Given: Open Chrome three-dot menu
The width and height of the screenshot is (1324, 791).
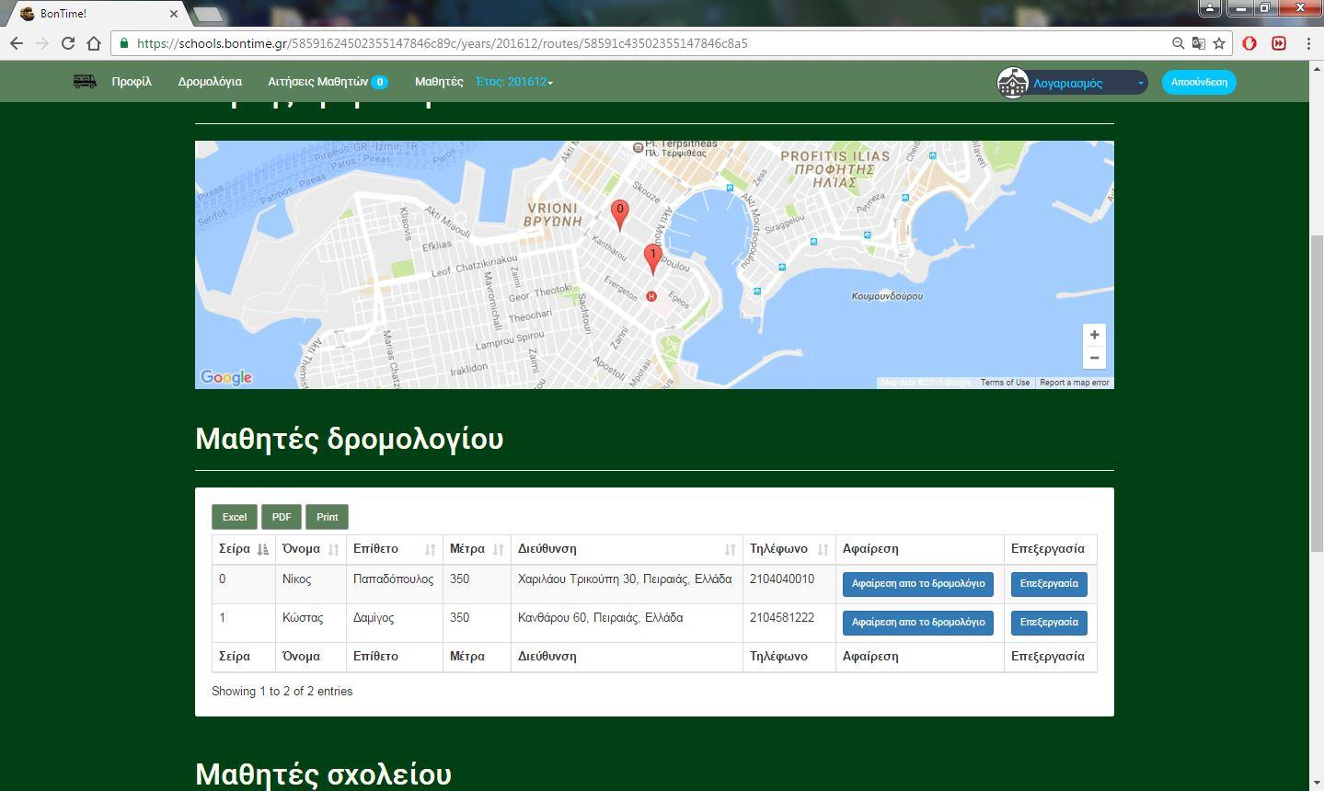Looking at the screenshot, I should pyautogui.click(x=1308, y=43).
